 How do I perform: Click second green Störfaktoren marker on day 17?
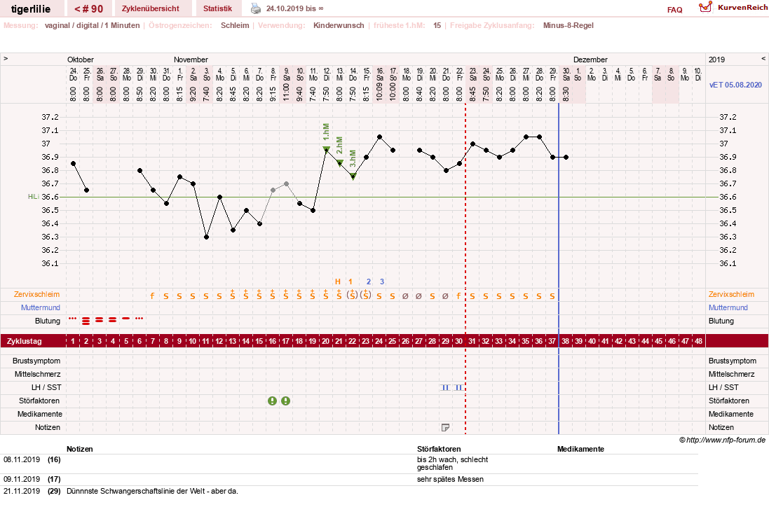click(x=286, y=401)
